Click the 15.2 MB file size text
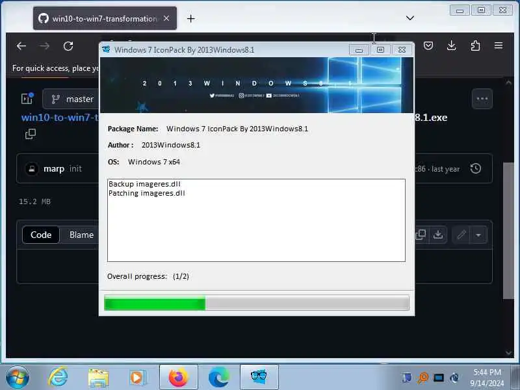 (35, 201)
